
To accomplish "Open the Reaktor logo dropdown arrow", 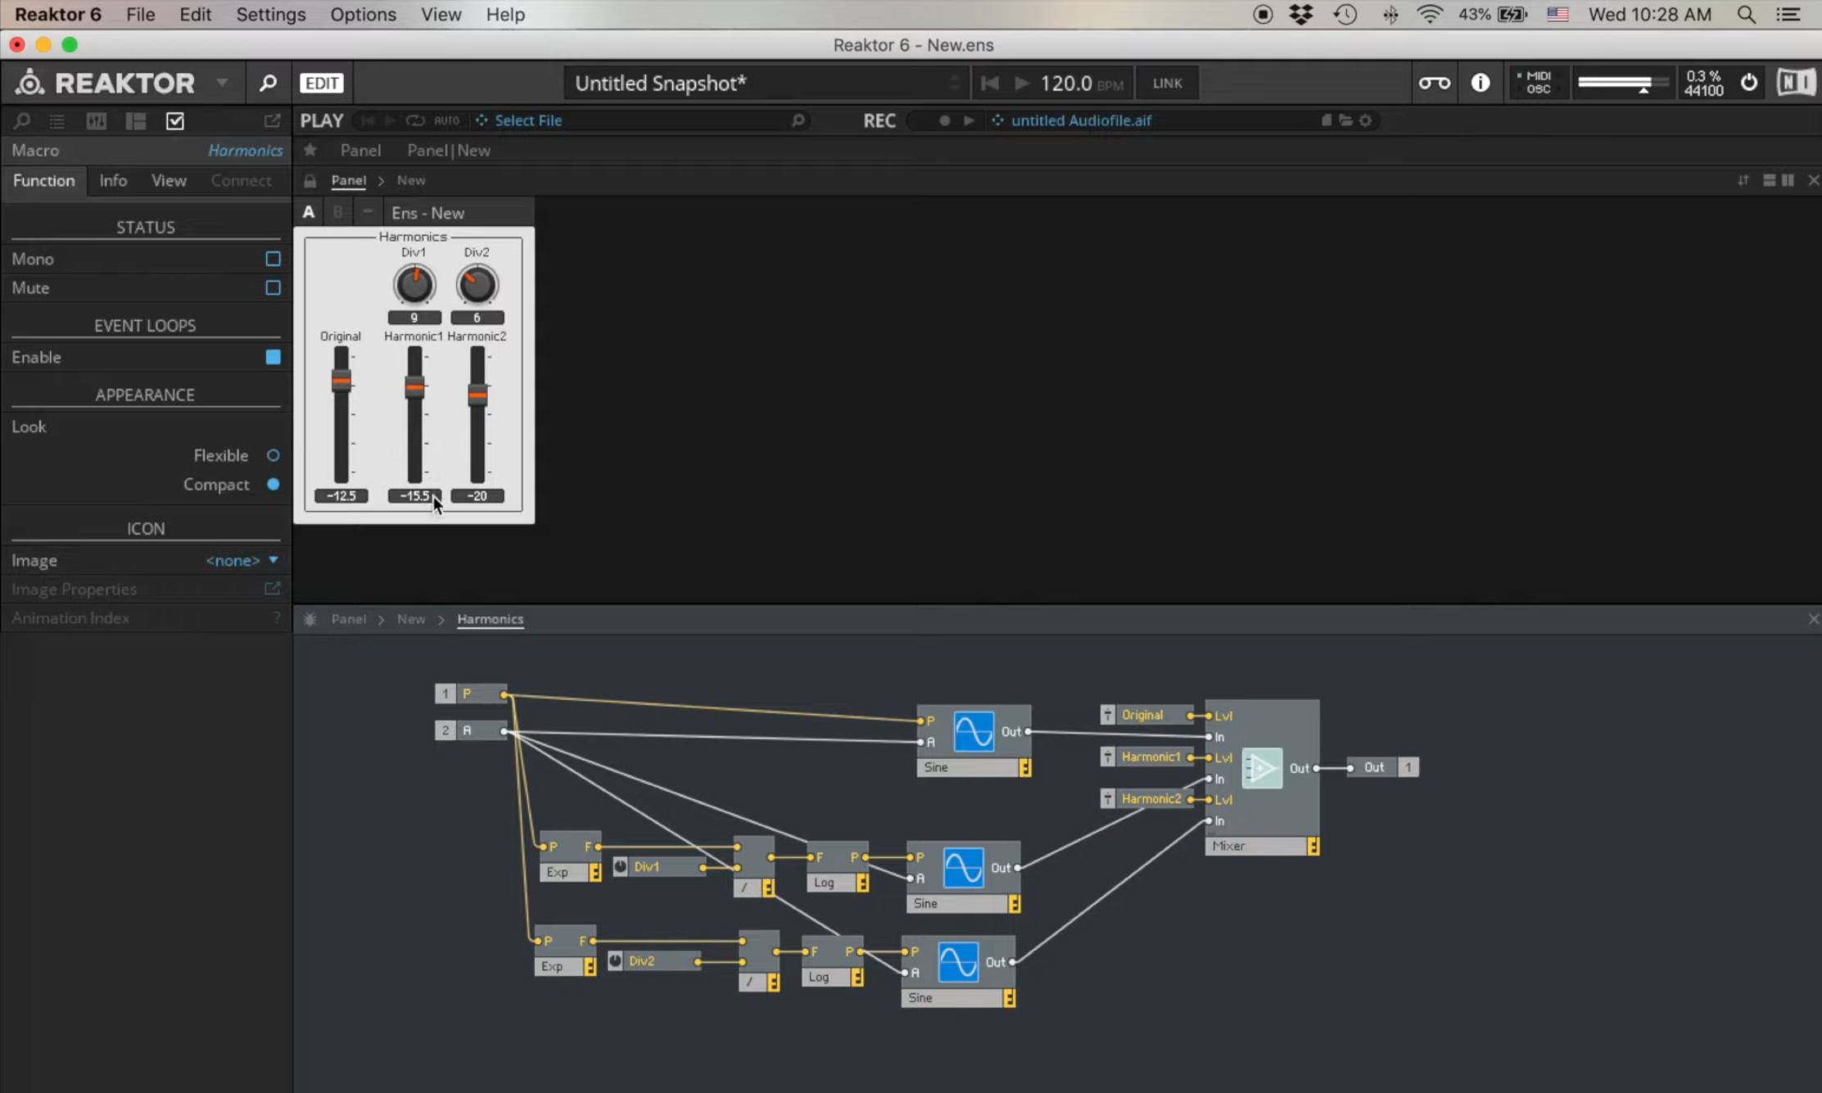I will coord(220,82).
